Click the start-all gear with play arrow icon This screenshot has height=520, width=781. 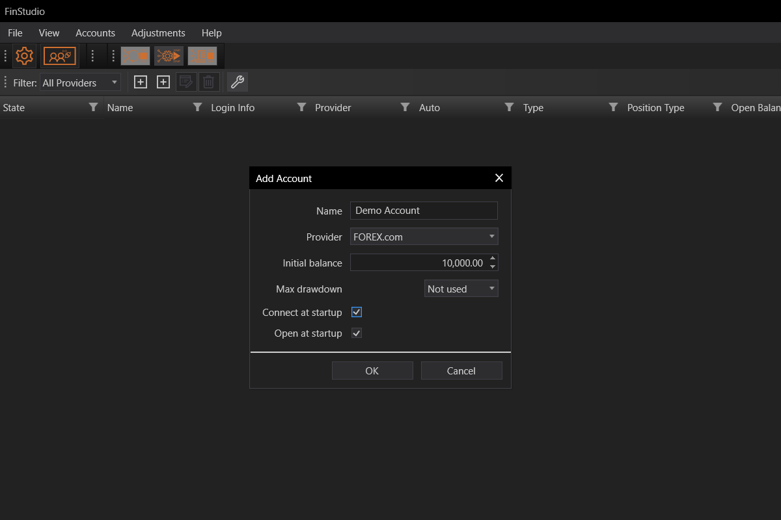(x=169, y=57)
